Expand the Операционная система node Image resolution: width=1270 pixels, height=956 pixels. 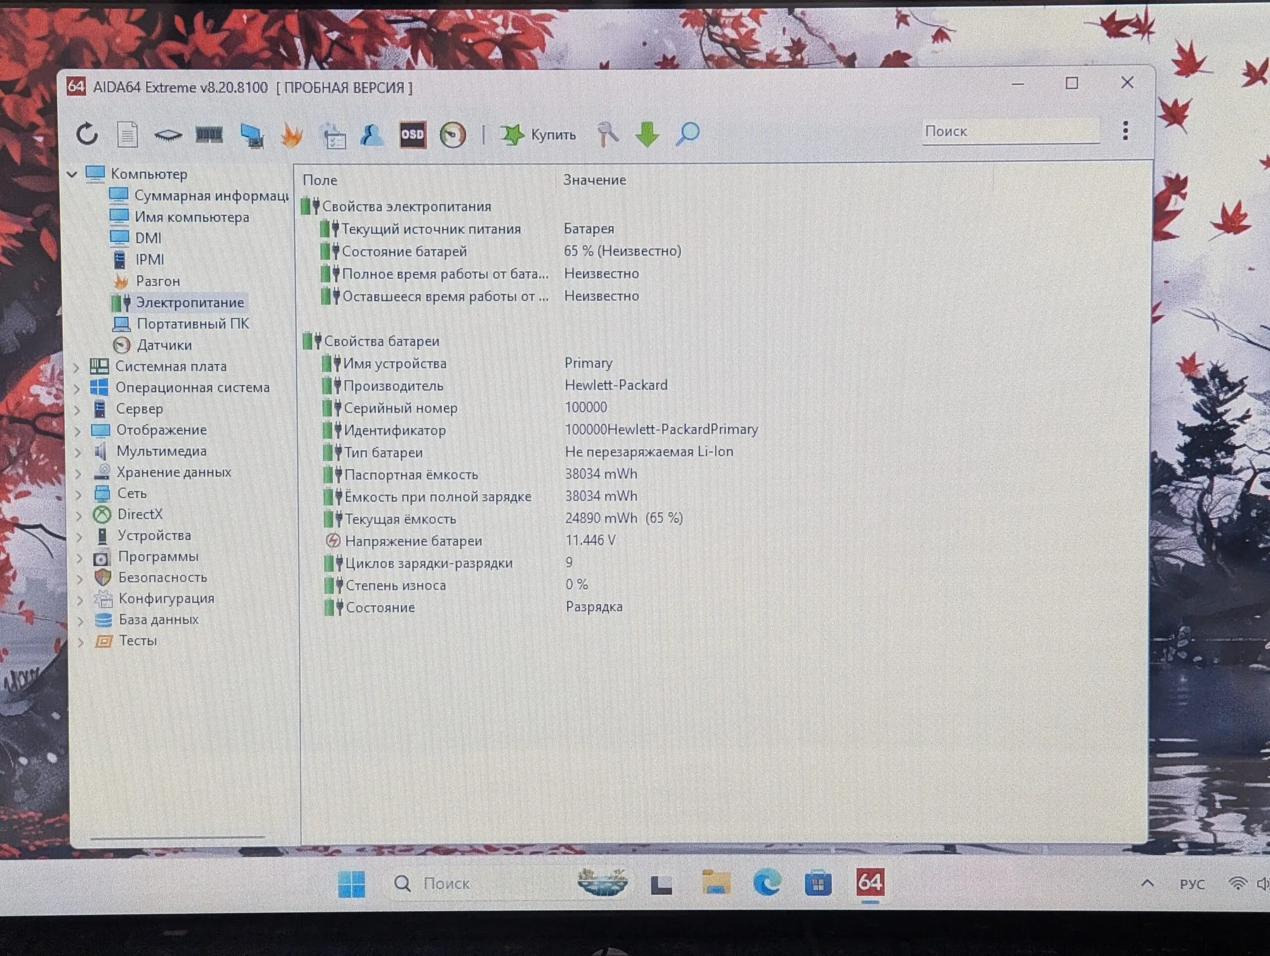(76, 388)
